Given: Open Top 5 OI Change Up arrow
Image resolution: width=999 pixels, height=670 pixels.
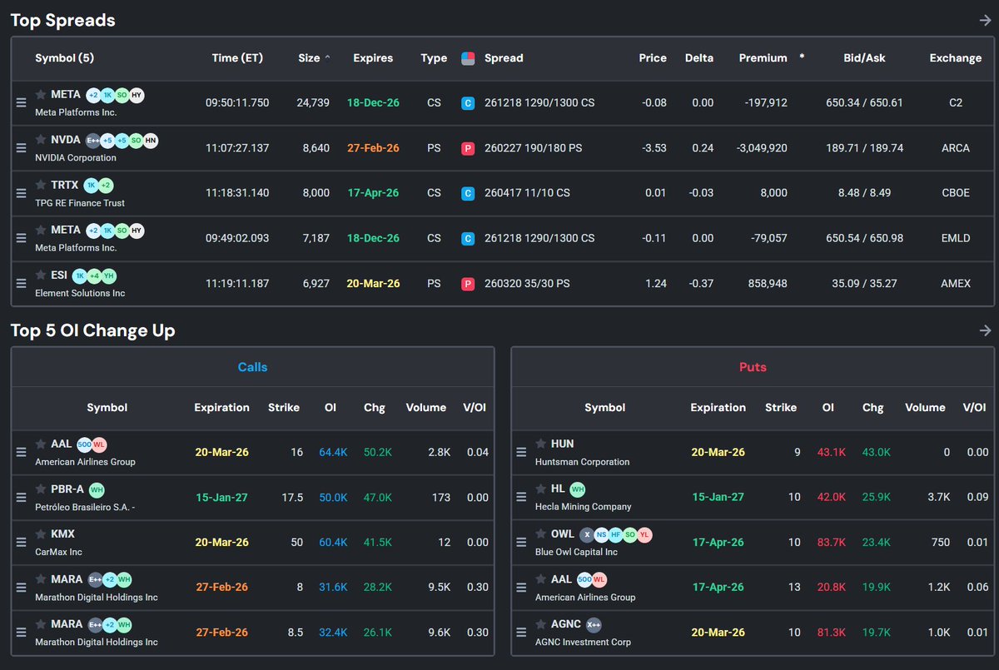Looking at the screenshot, I should (x=985, y=330).
